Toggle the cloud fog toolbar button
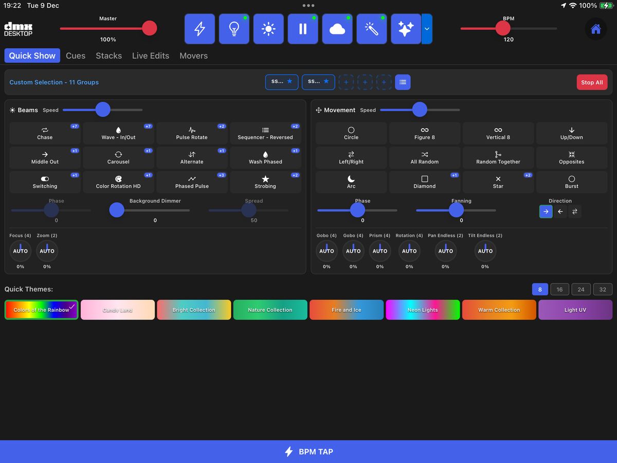The height and width of the screenshot is (463, 617). (337, 29)
